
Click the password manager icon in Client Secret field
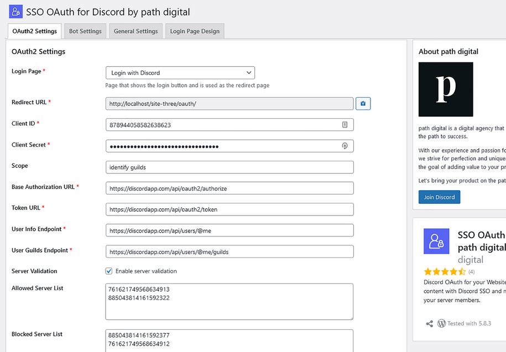pyautogui.click(x=345, y=146)
